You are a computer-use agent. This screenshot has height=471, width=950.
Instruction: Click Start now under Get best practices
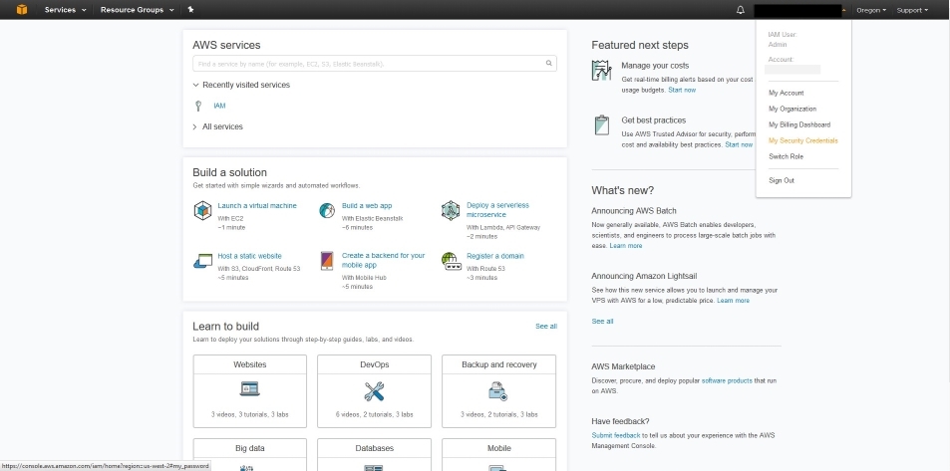tap(739, 145)
